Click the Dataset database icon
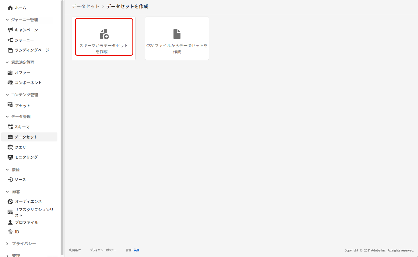418x257 pixels. click(x=10, y=137)
